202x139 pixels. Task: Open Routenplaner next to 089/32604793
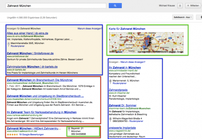tap(136, 121)
